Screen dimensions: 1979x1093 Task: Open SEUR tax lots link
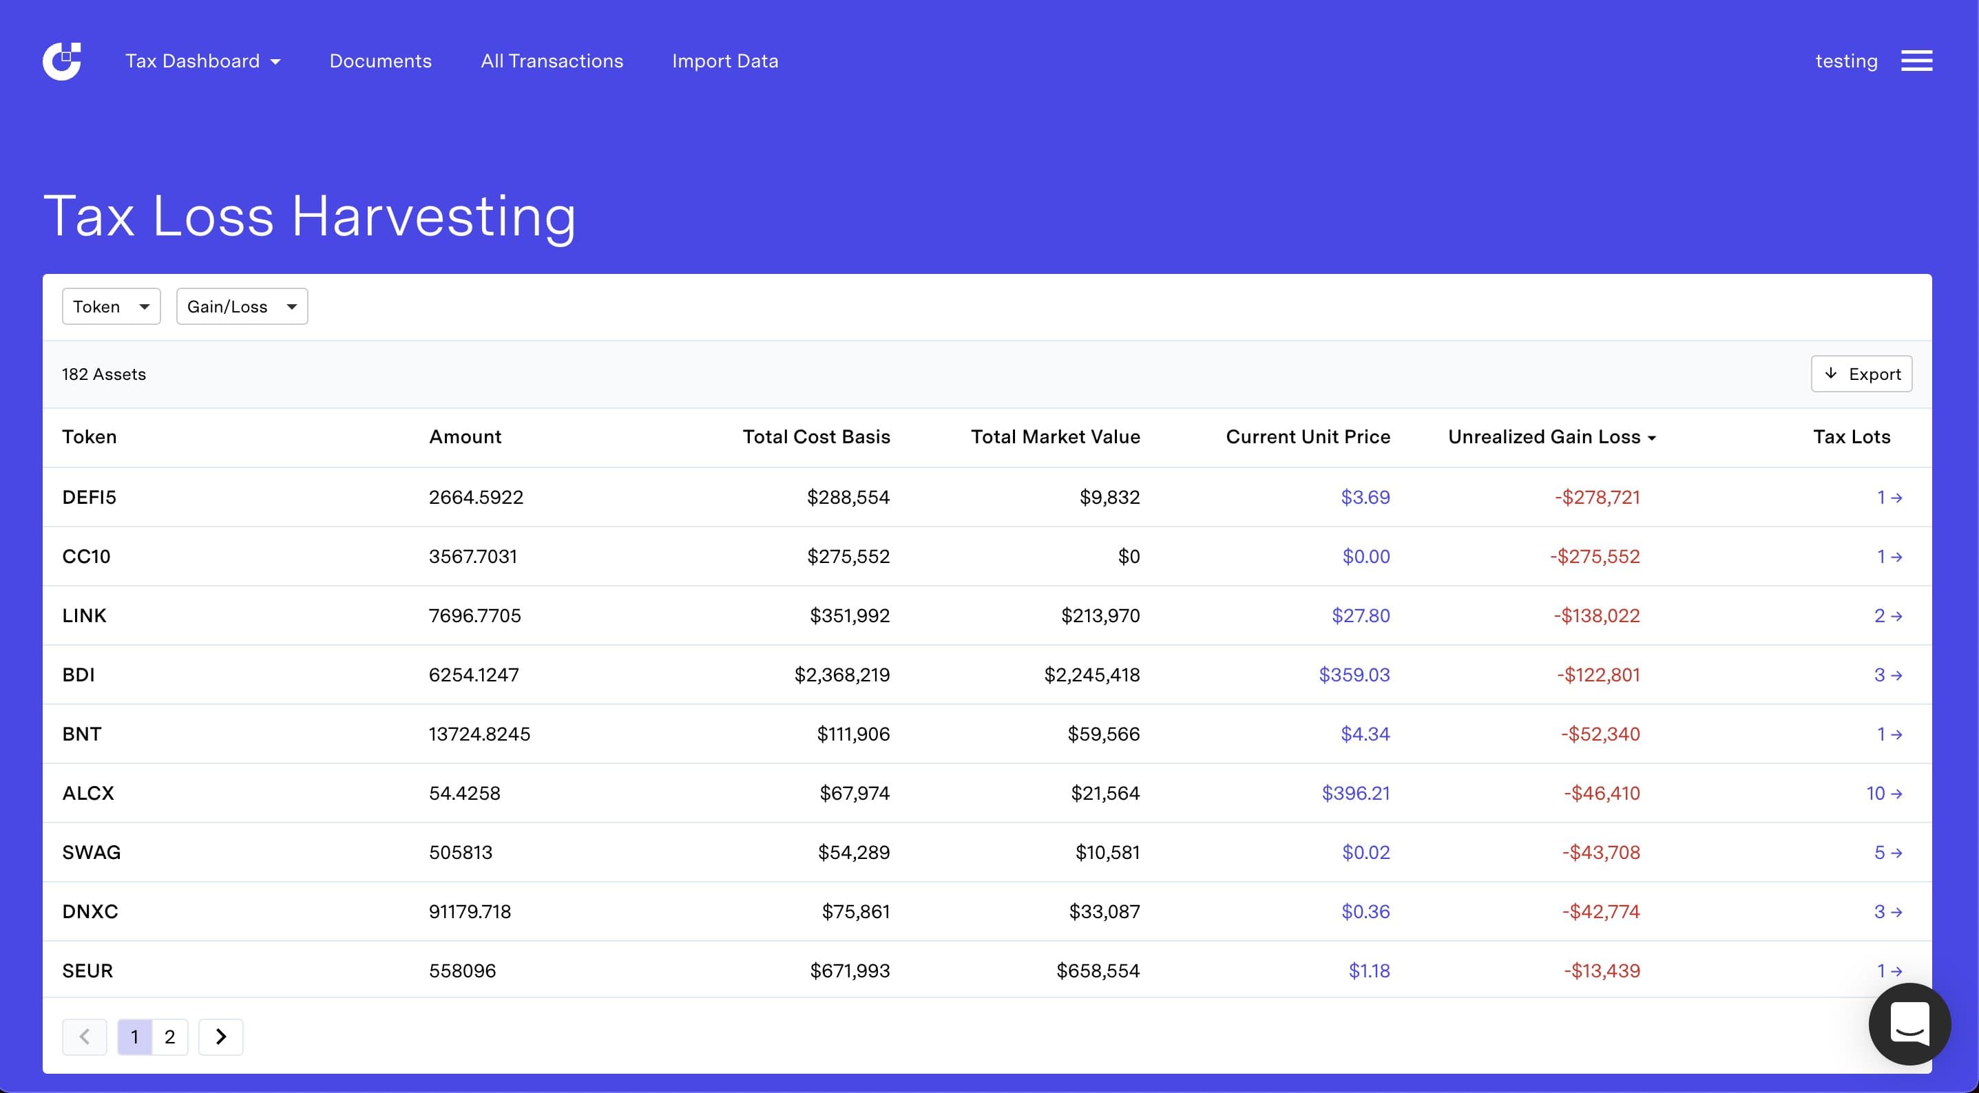[x=1889, y=970]
